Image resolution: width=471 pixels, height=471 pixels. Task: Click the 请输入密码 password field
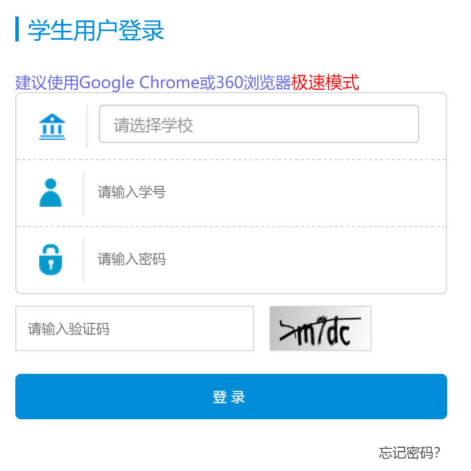click(x=227, y=259)
